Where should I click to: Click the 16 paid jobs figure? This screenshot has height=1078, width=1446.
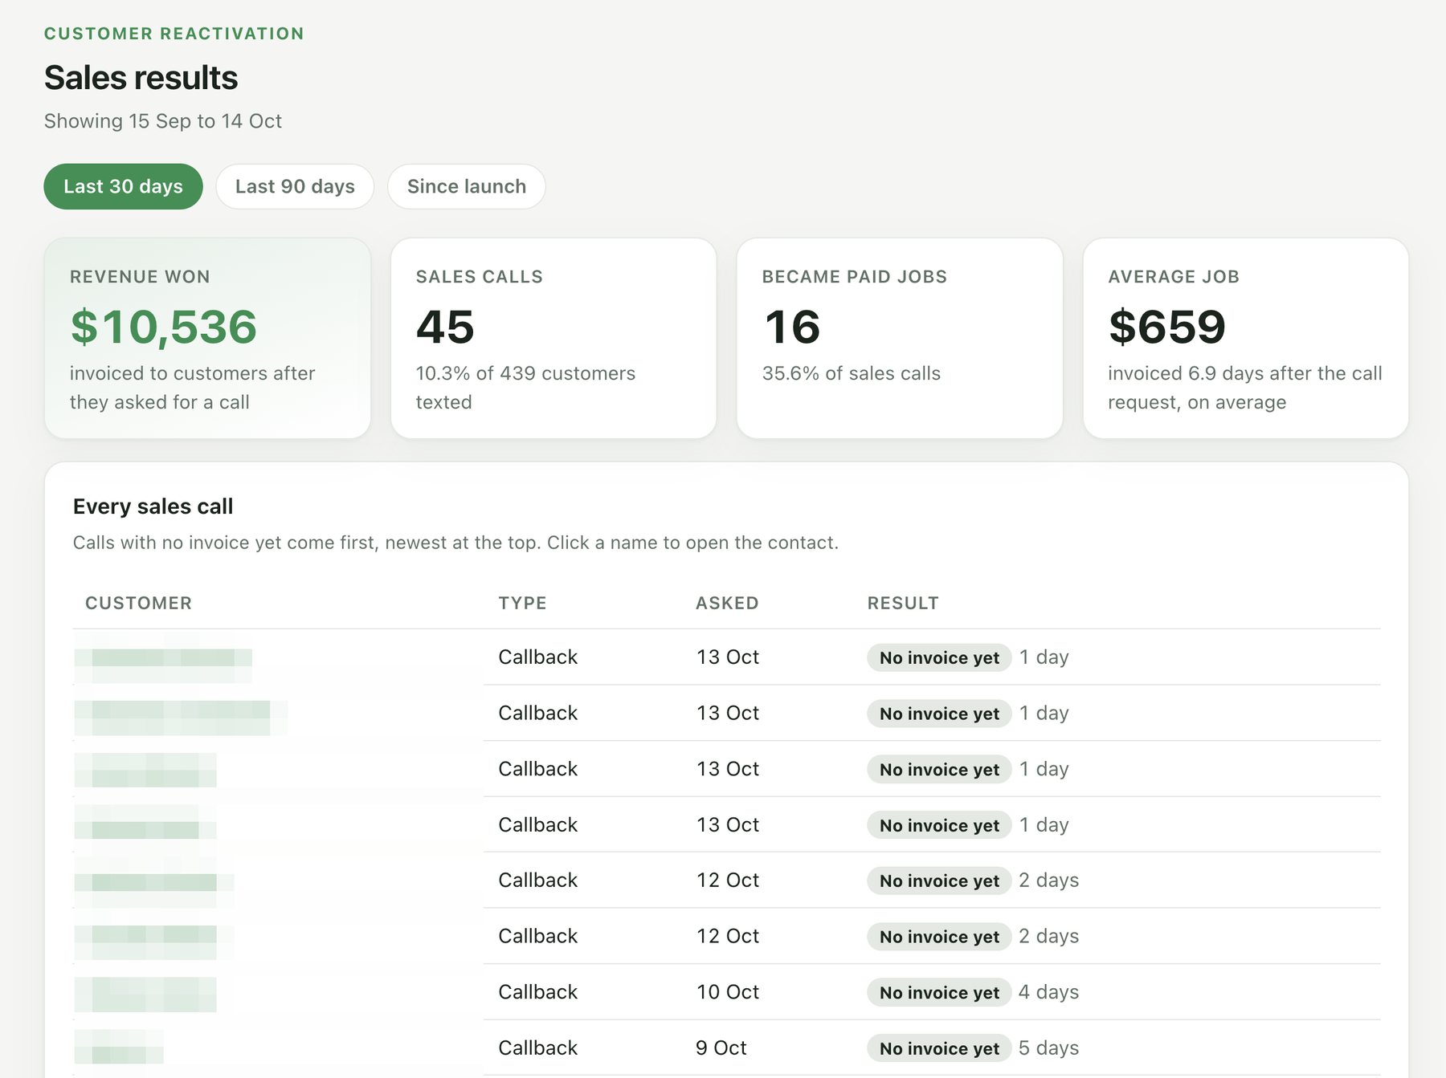pos(792,327)
